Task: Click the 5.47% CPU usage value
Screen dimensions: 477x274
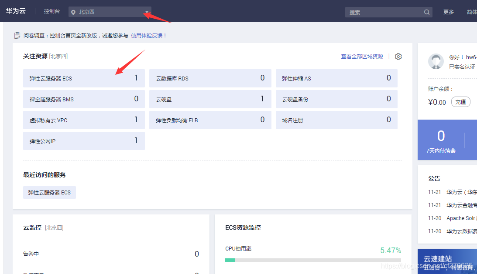Action: (x=391, y=251)
